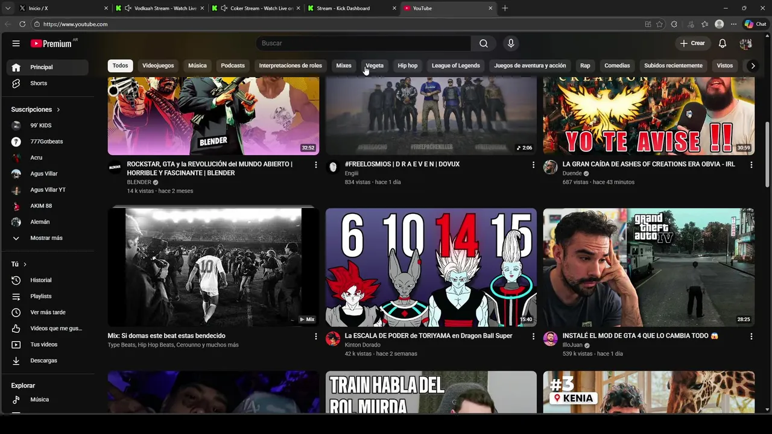Click the search magnifier button

484,43
